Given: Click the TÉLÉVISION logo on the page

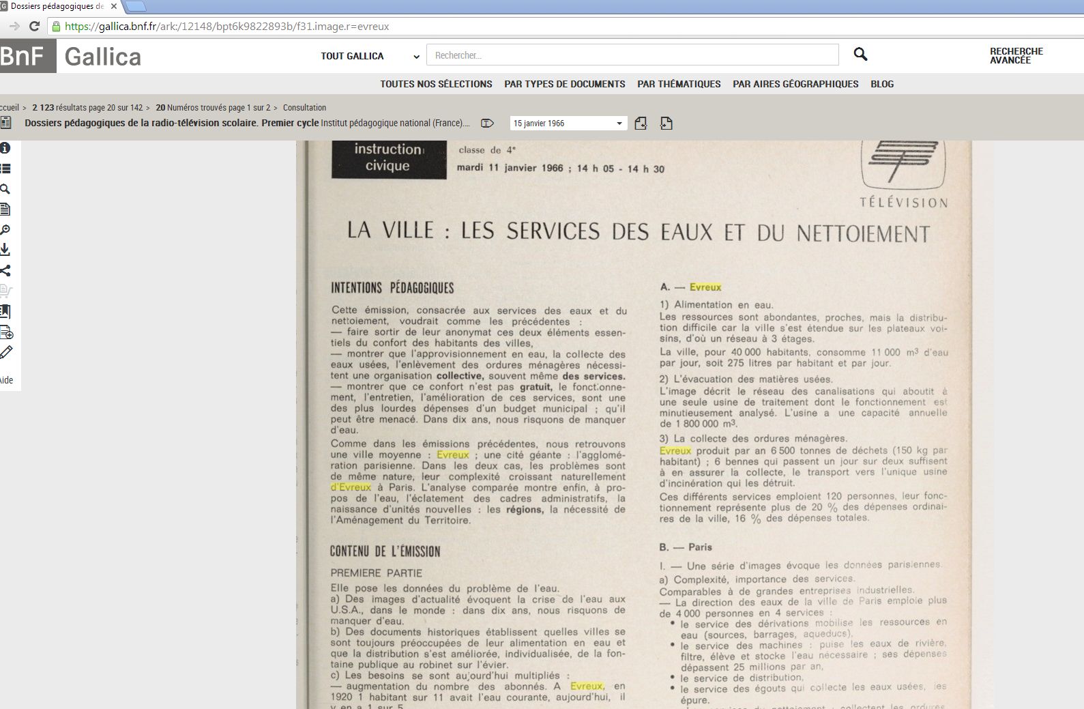Looking at the screenshot, I should coord(903,174).
